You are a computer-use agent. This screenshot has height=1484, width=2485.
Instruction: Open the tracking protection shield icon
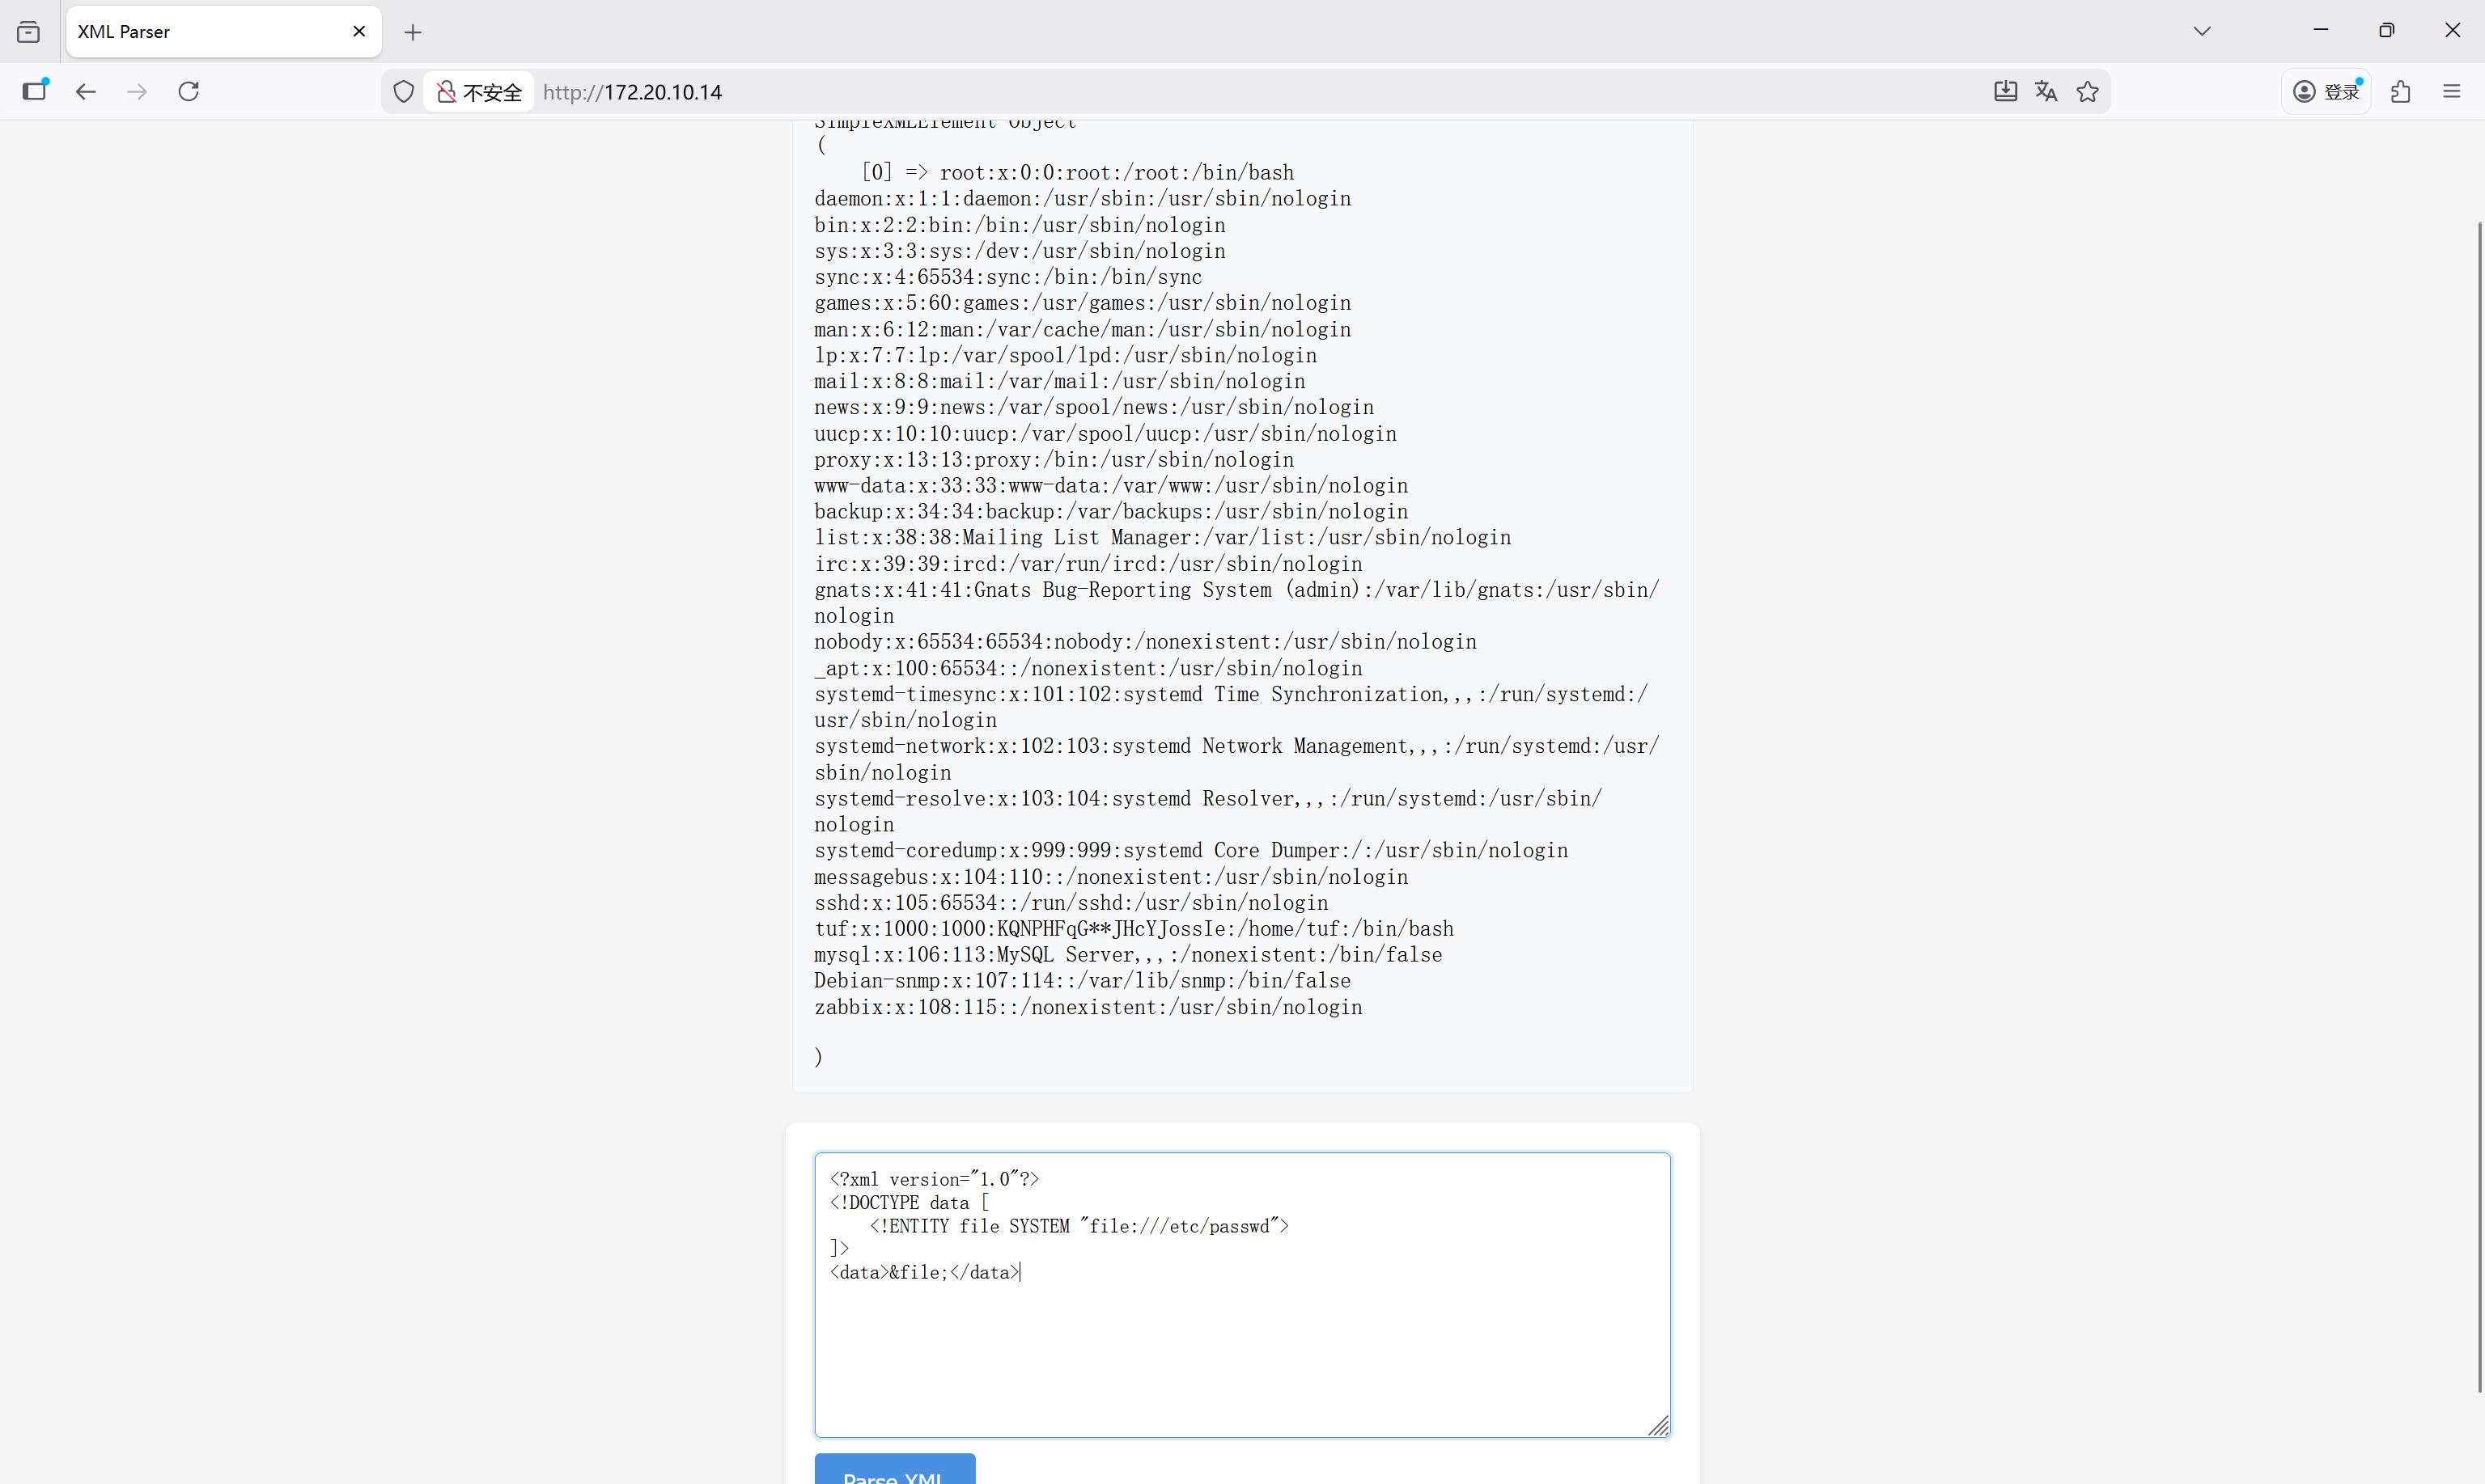click(x=403, y=92)
